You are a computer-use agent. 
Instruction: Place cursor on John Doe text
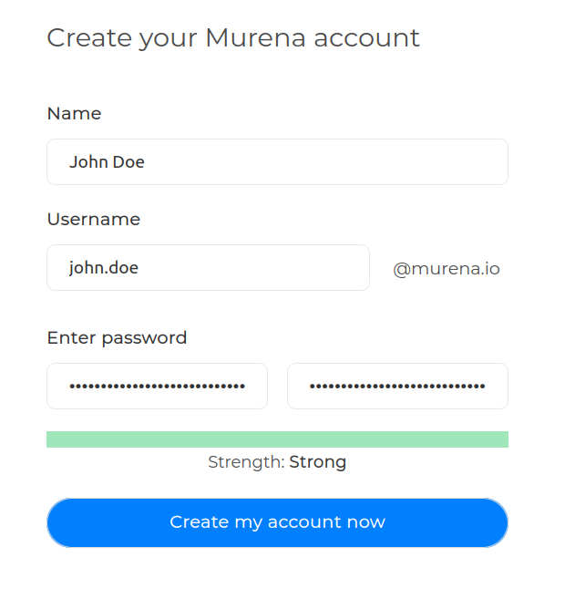click(x=107, y=162)
